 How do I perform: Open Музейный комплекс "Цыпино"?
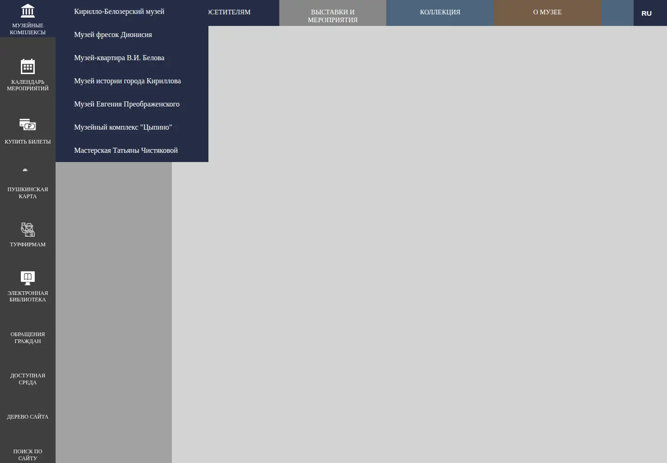point(123,127)
